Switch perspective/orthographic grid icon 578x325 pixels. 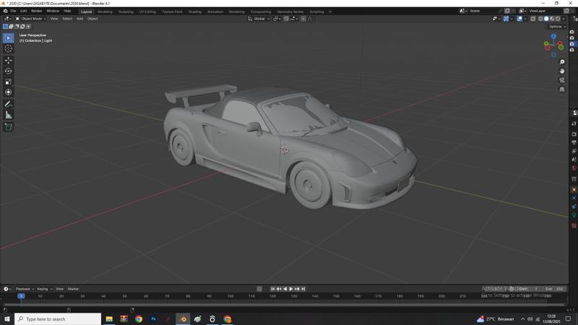coord(562,89)
